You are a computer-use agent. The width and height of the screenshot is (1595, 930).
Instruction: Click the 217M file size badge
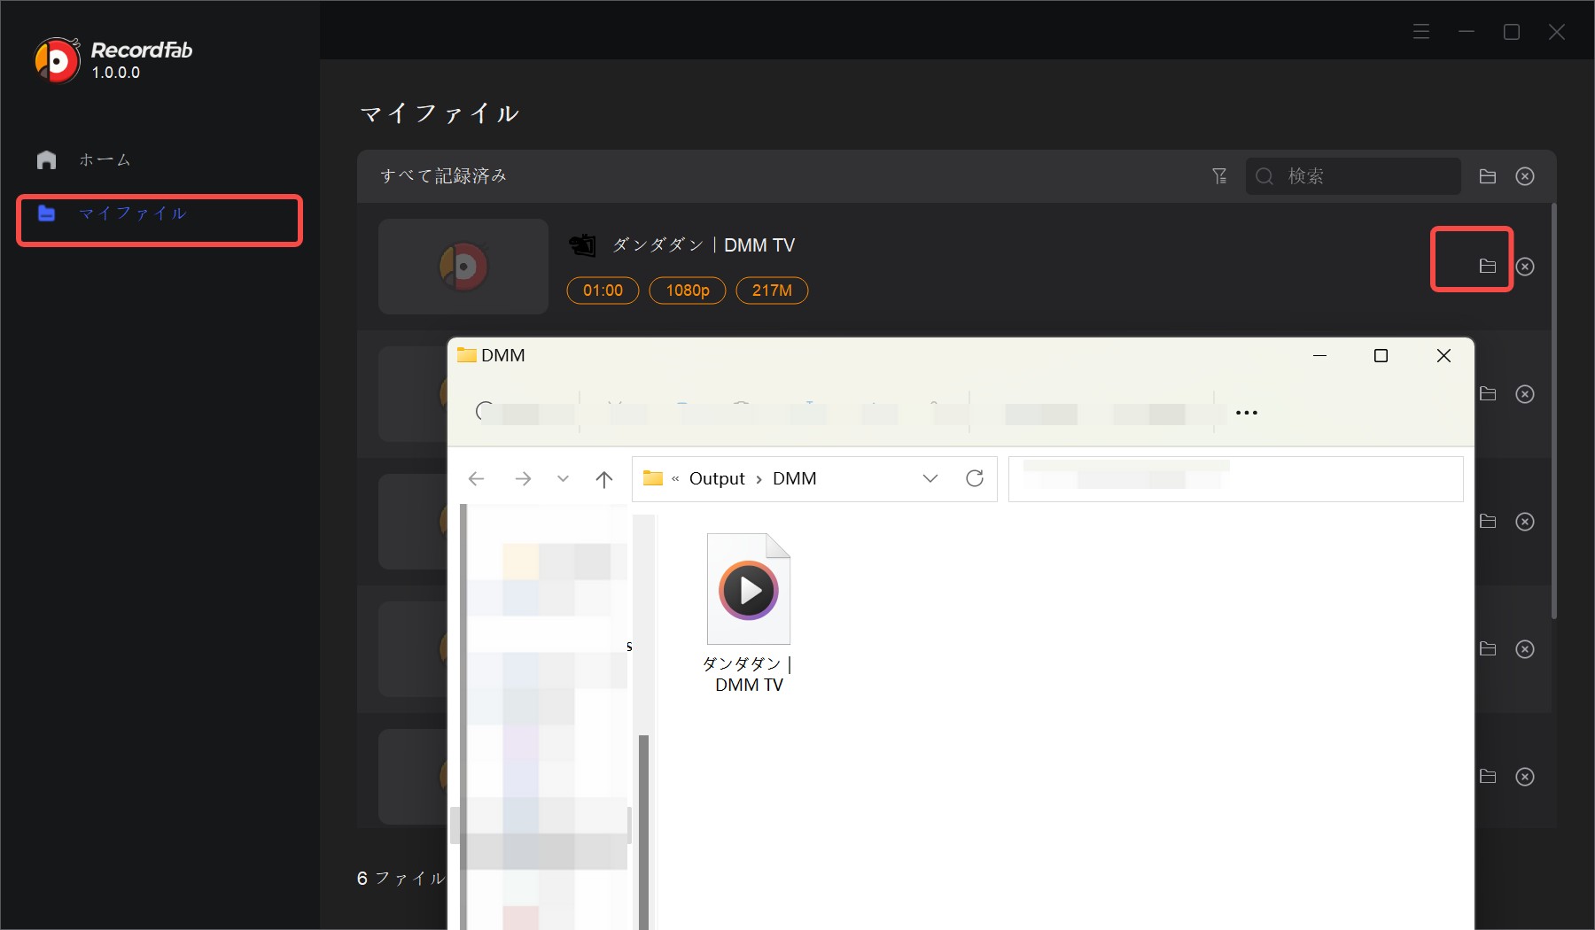772,291
